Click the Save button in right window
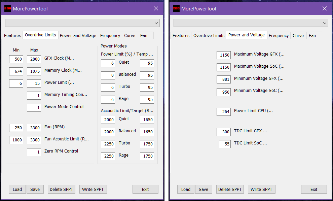The image size is (333, 201). point(203,189)
